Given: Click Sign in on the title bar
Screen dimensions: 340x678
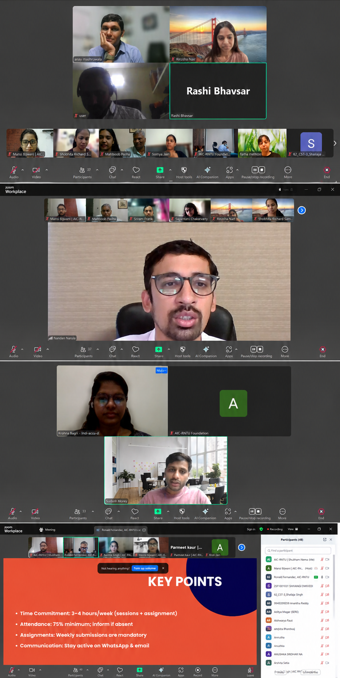Looking at the screenshot, I should click(251, 529).
